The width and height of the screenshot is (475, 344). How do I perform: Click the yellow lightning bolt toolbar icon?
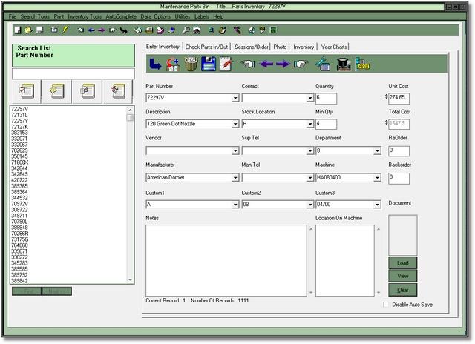(x=65, y=30)
